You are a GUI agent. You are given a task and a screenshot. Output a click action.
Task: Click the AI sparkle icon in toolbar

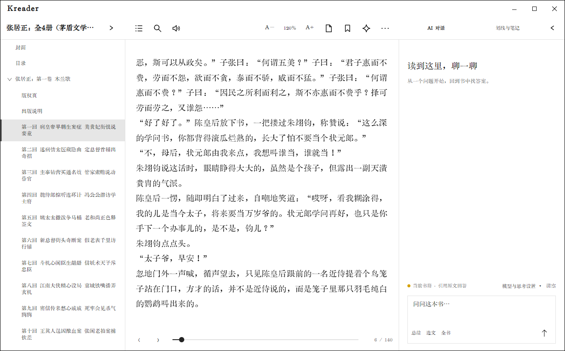tap(366, 28)
